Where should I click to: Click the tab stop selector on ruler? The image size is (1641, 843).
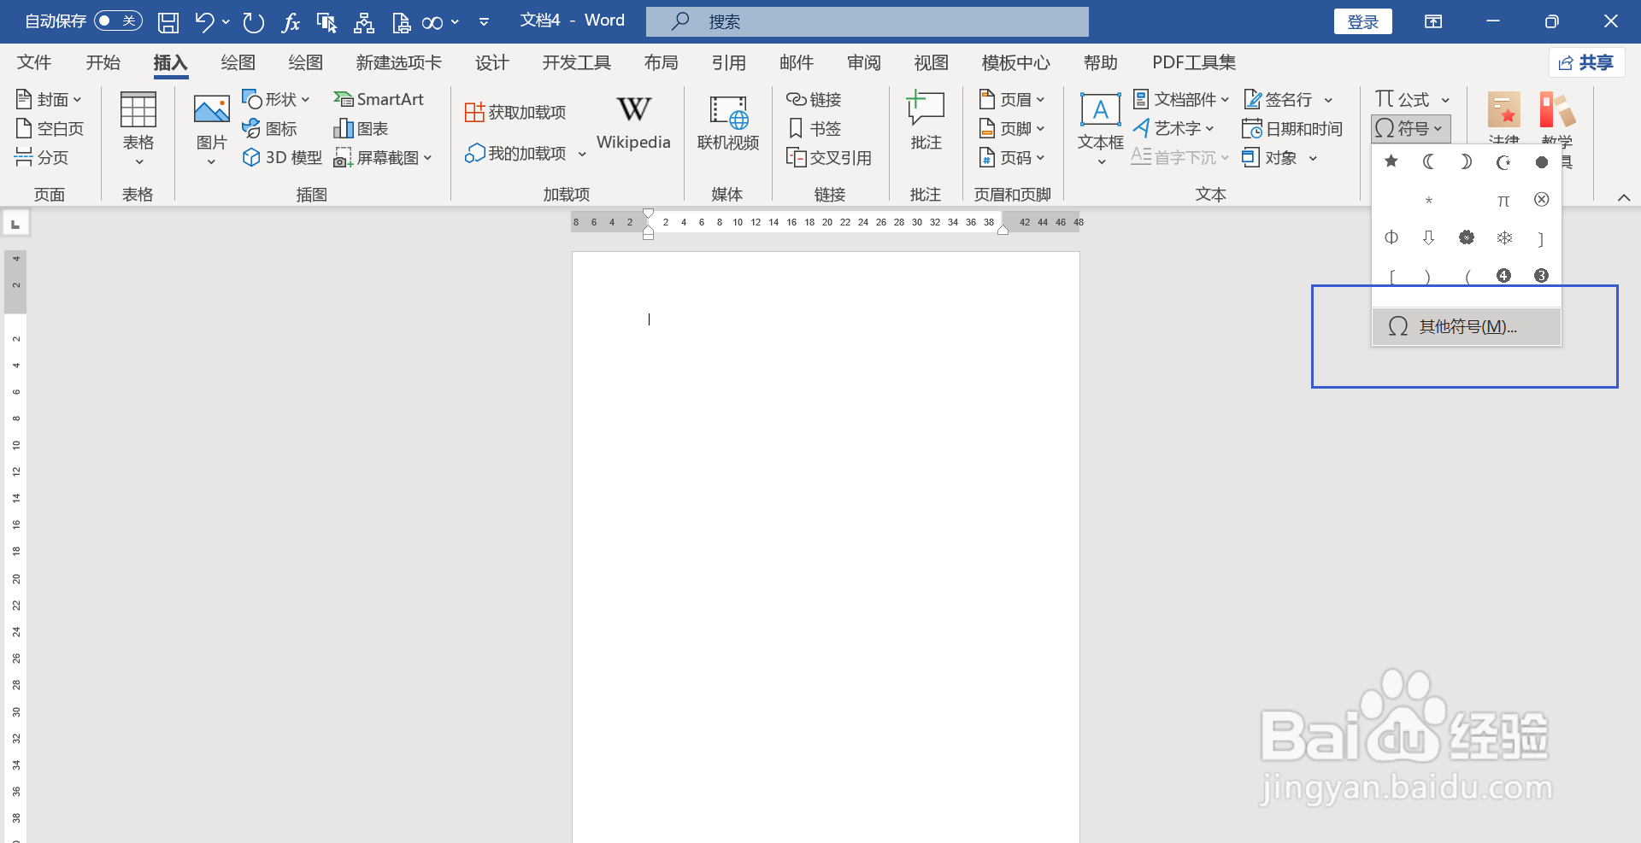pos(15,225)
